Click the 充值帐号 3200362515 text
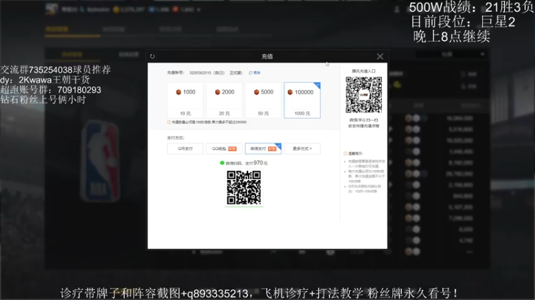The image size is (535, 300). [195, 73]
